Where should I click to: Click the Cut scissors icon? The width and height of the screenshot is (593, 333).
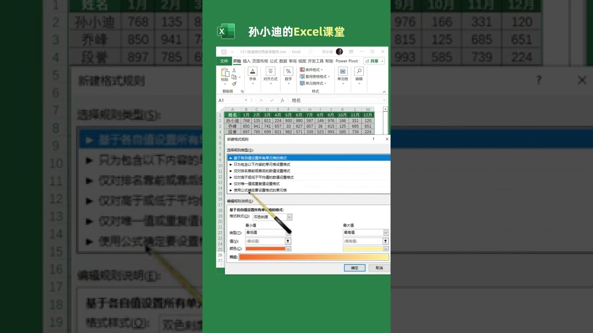234,70
